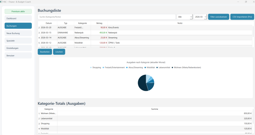This screenshot has width=255, height=135.
Task: Select Buchungen in the sidebar
Action: click(18, 26)
